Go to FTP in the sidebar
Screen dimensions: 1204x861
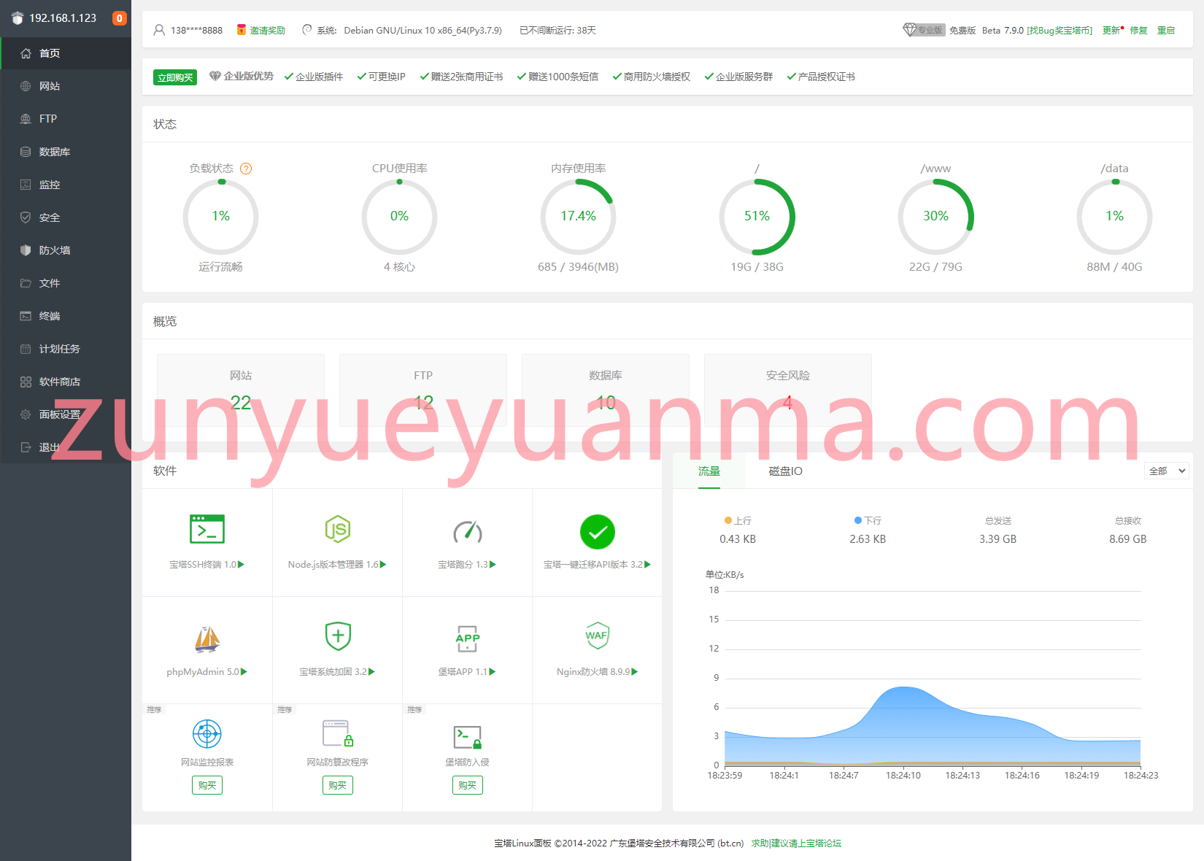[66, 119]
